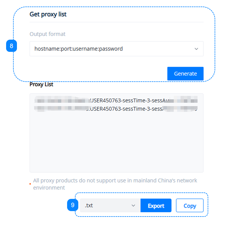Copy the proxy list

190,206
